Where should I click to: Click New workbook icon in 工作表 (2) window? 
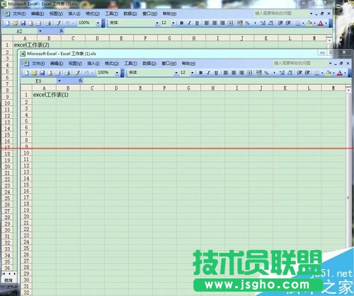(x=7, y=23)
